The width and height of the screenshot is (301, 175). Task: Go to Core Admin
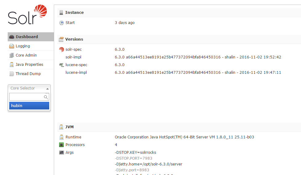click(x=26, y=55)
